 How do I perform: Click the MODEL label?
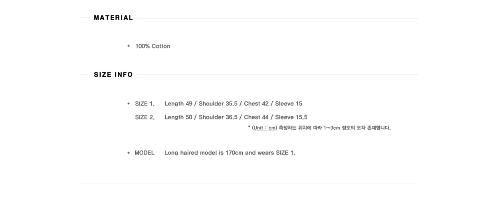pyautogui.click(x=145, y=153)
